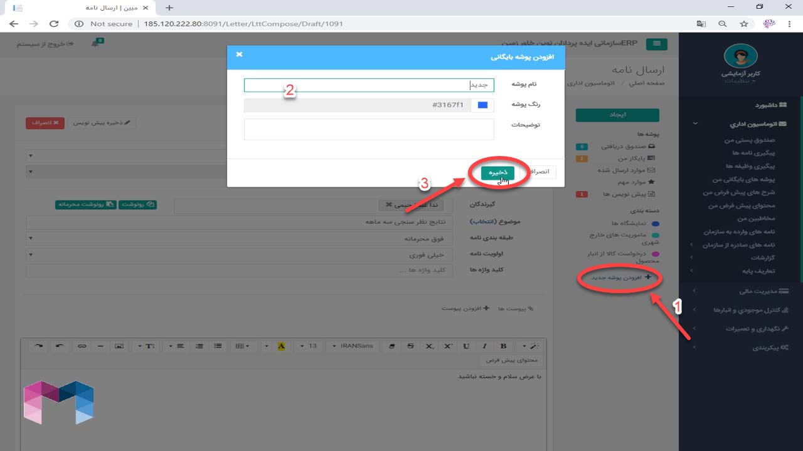The height and width of the screenshot is (451, 803).
Task: Insert a table from editor toolbar
Action: point(242,346)
